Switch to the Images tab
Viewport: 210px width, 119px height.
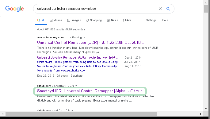[x=74, y=20]
